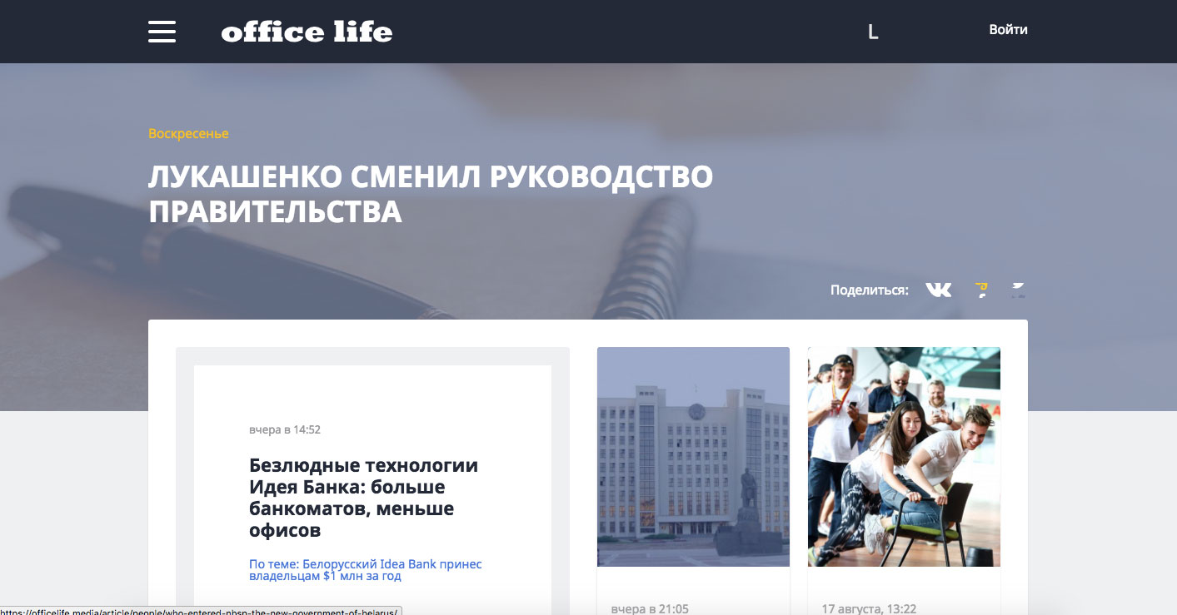Click the Поделиться: label
The width and height of the screenshot is (1177, 615).
pyautogui.click(x=869, y=290)
